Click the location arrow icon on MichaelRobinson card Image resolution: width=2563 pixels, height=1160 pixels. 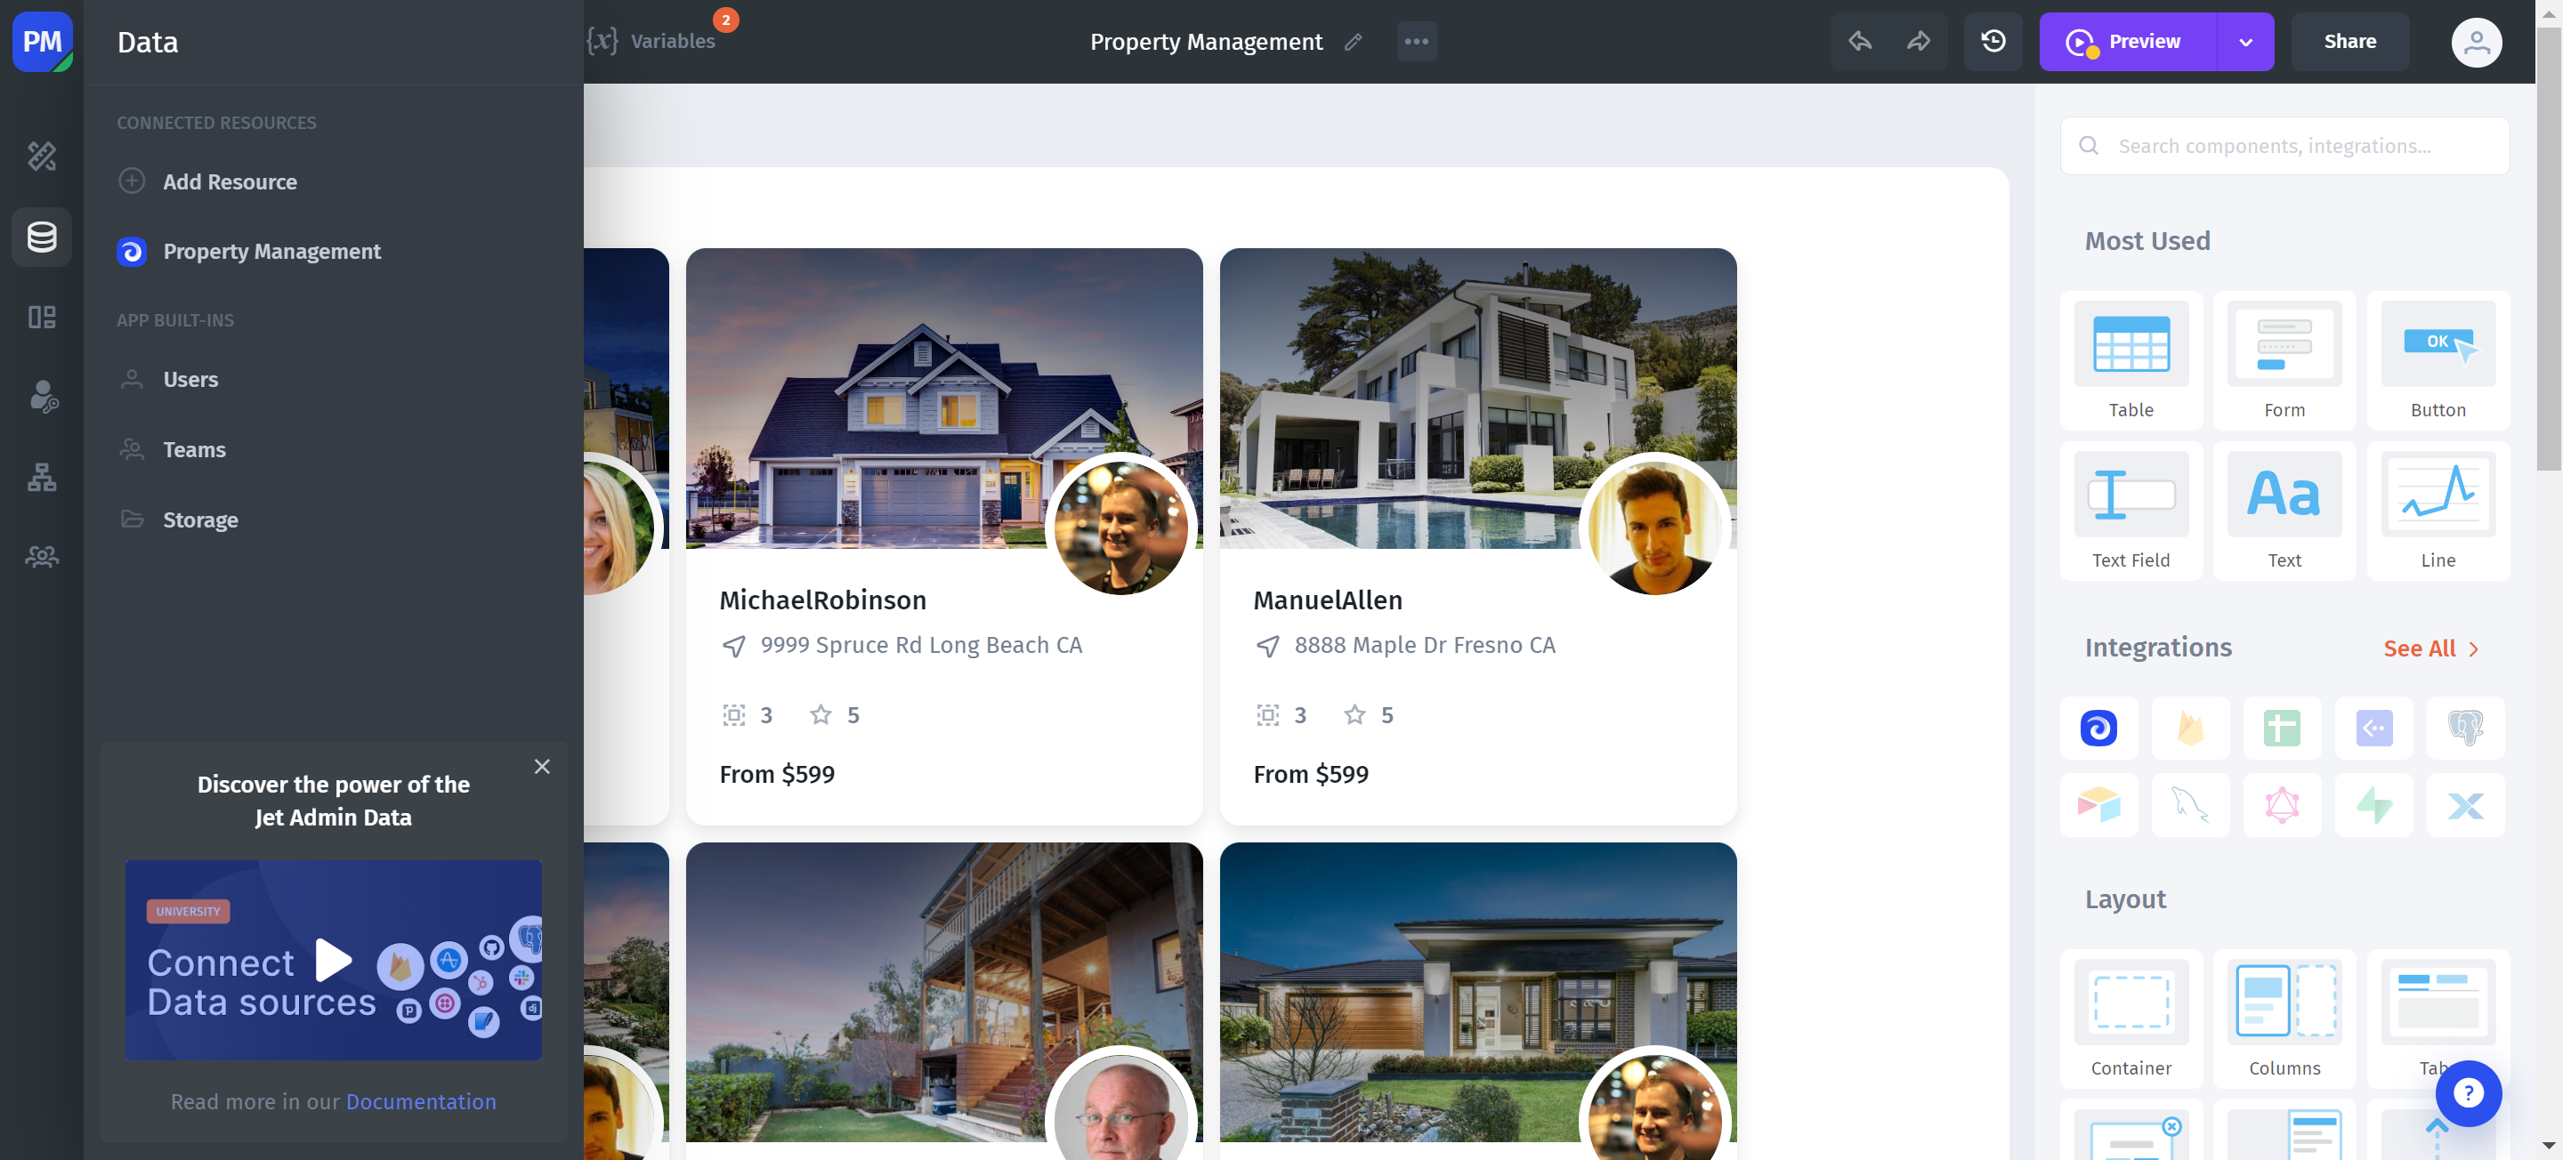733,647
